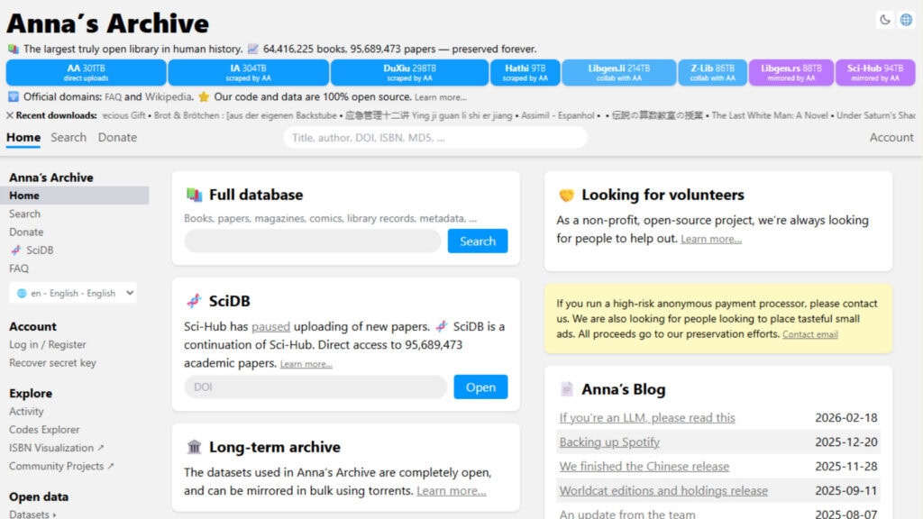The height and width of the screenshot is (519, 923).
Task: Open the Account menu in the top bar
Action: [891, 137]
